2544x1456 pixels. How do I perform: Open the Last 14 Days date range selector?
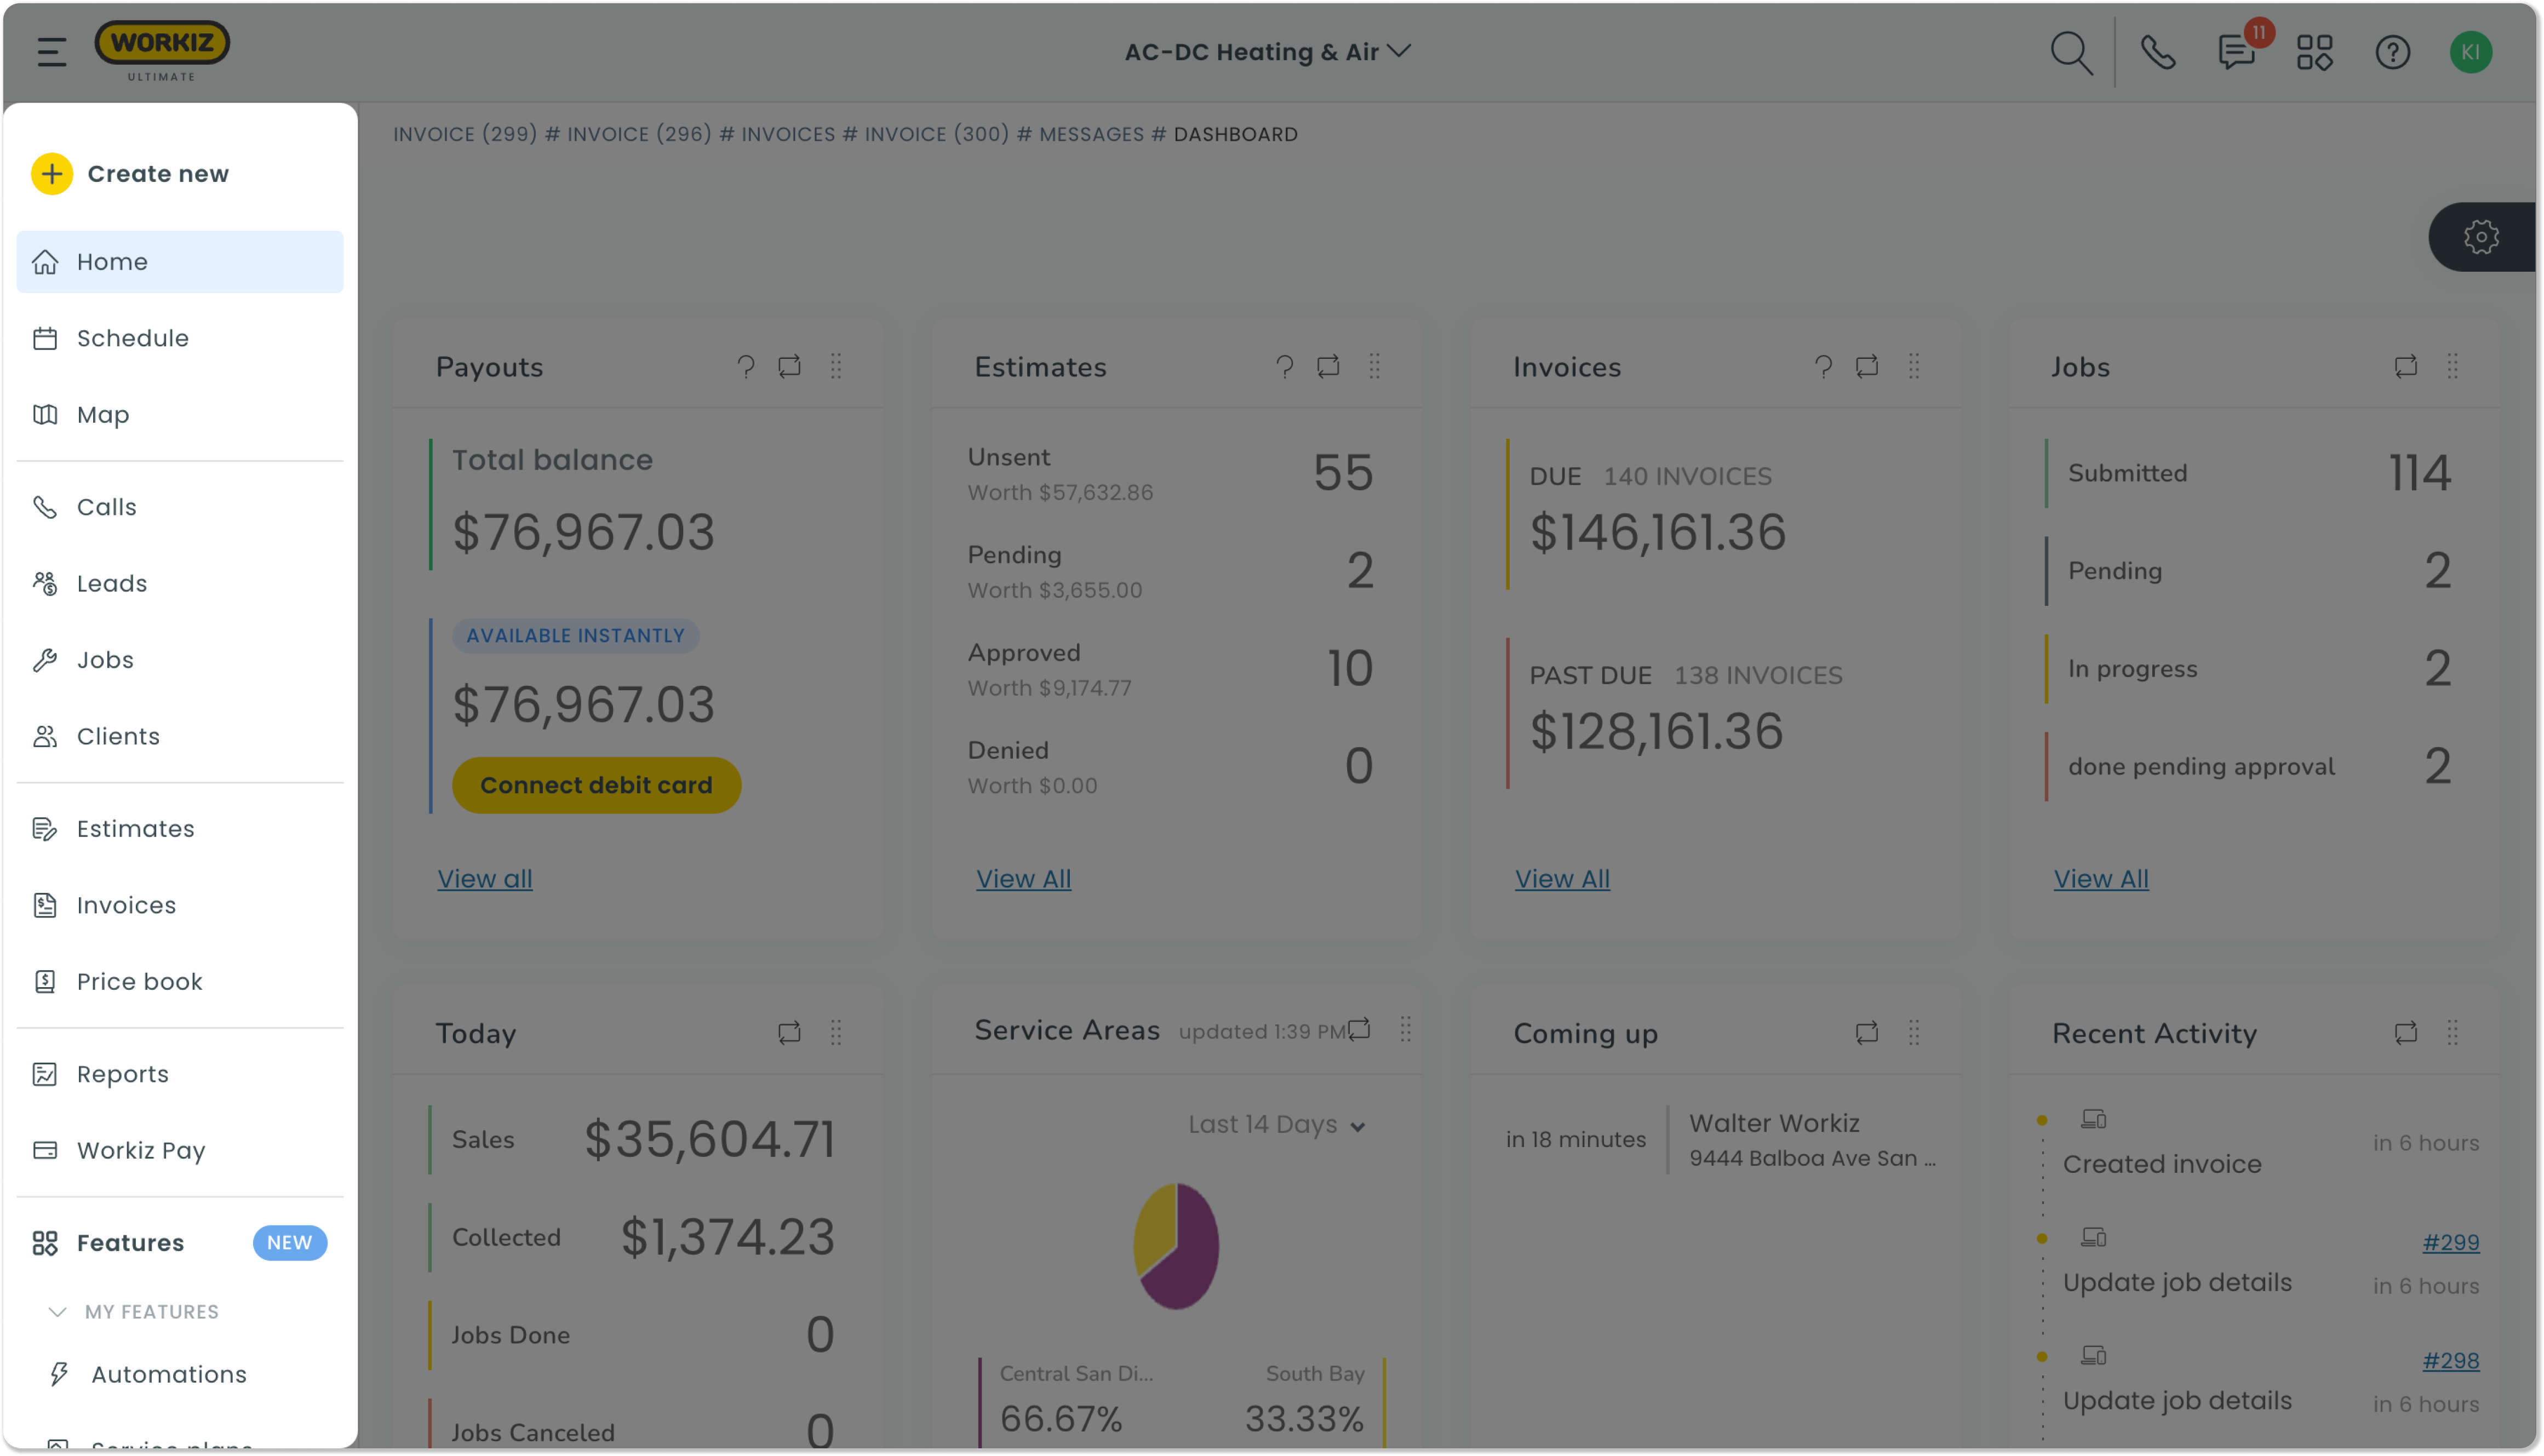pyautogui.click(x=1275, y=1124)
